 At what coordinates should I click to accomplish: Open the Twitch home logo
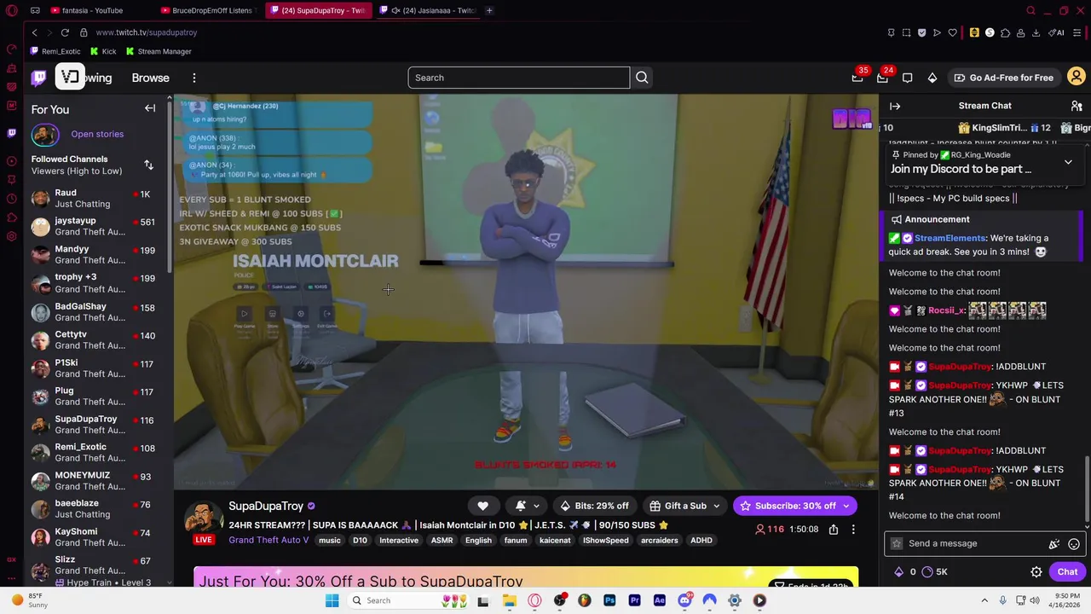(39, 78)
